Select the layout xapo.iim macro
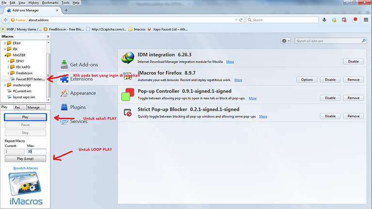The width and height of the screenshot is (372, 209). 21,97
